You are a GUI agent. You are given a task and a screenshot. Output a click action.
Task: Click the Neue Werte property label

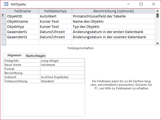[x=22, y=65]
